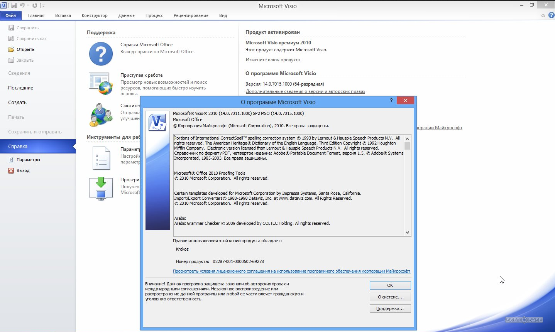Click the Save icon in quick access toolbar
Image resolution: width=555 pixels, height=332 pixels.
tap(14, 5)
